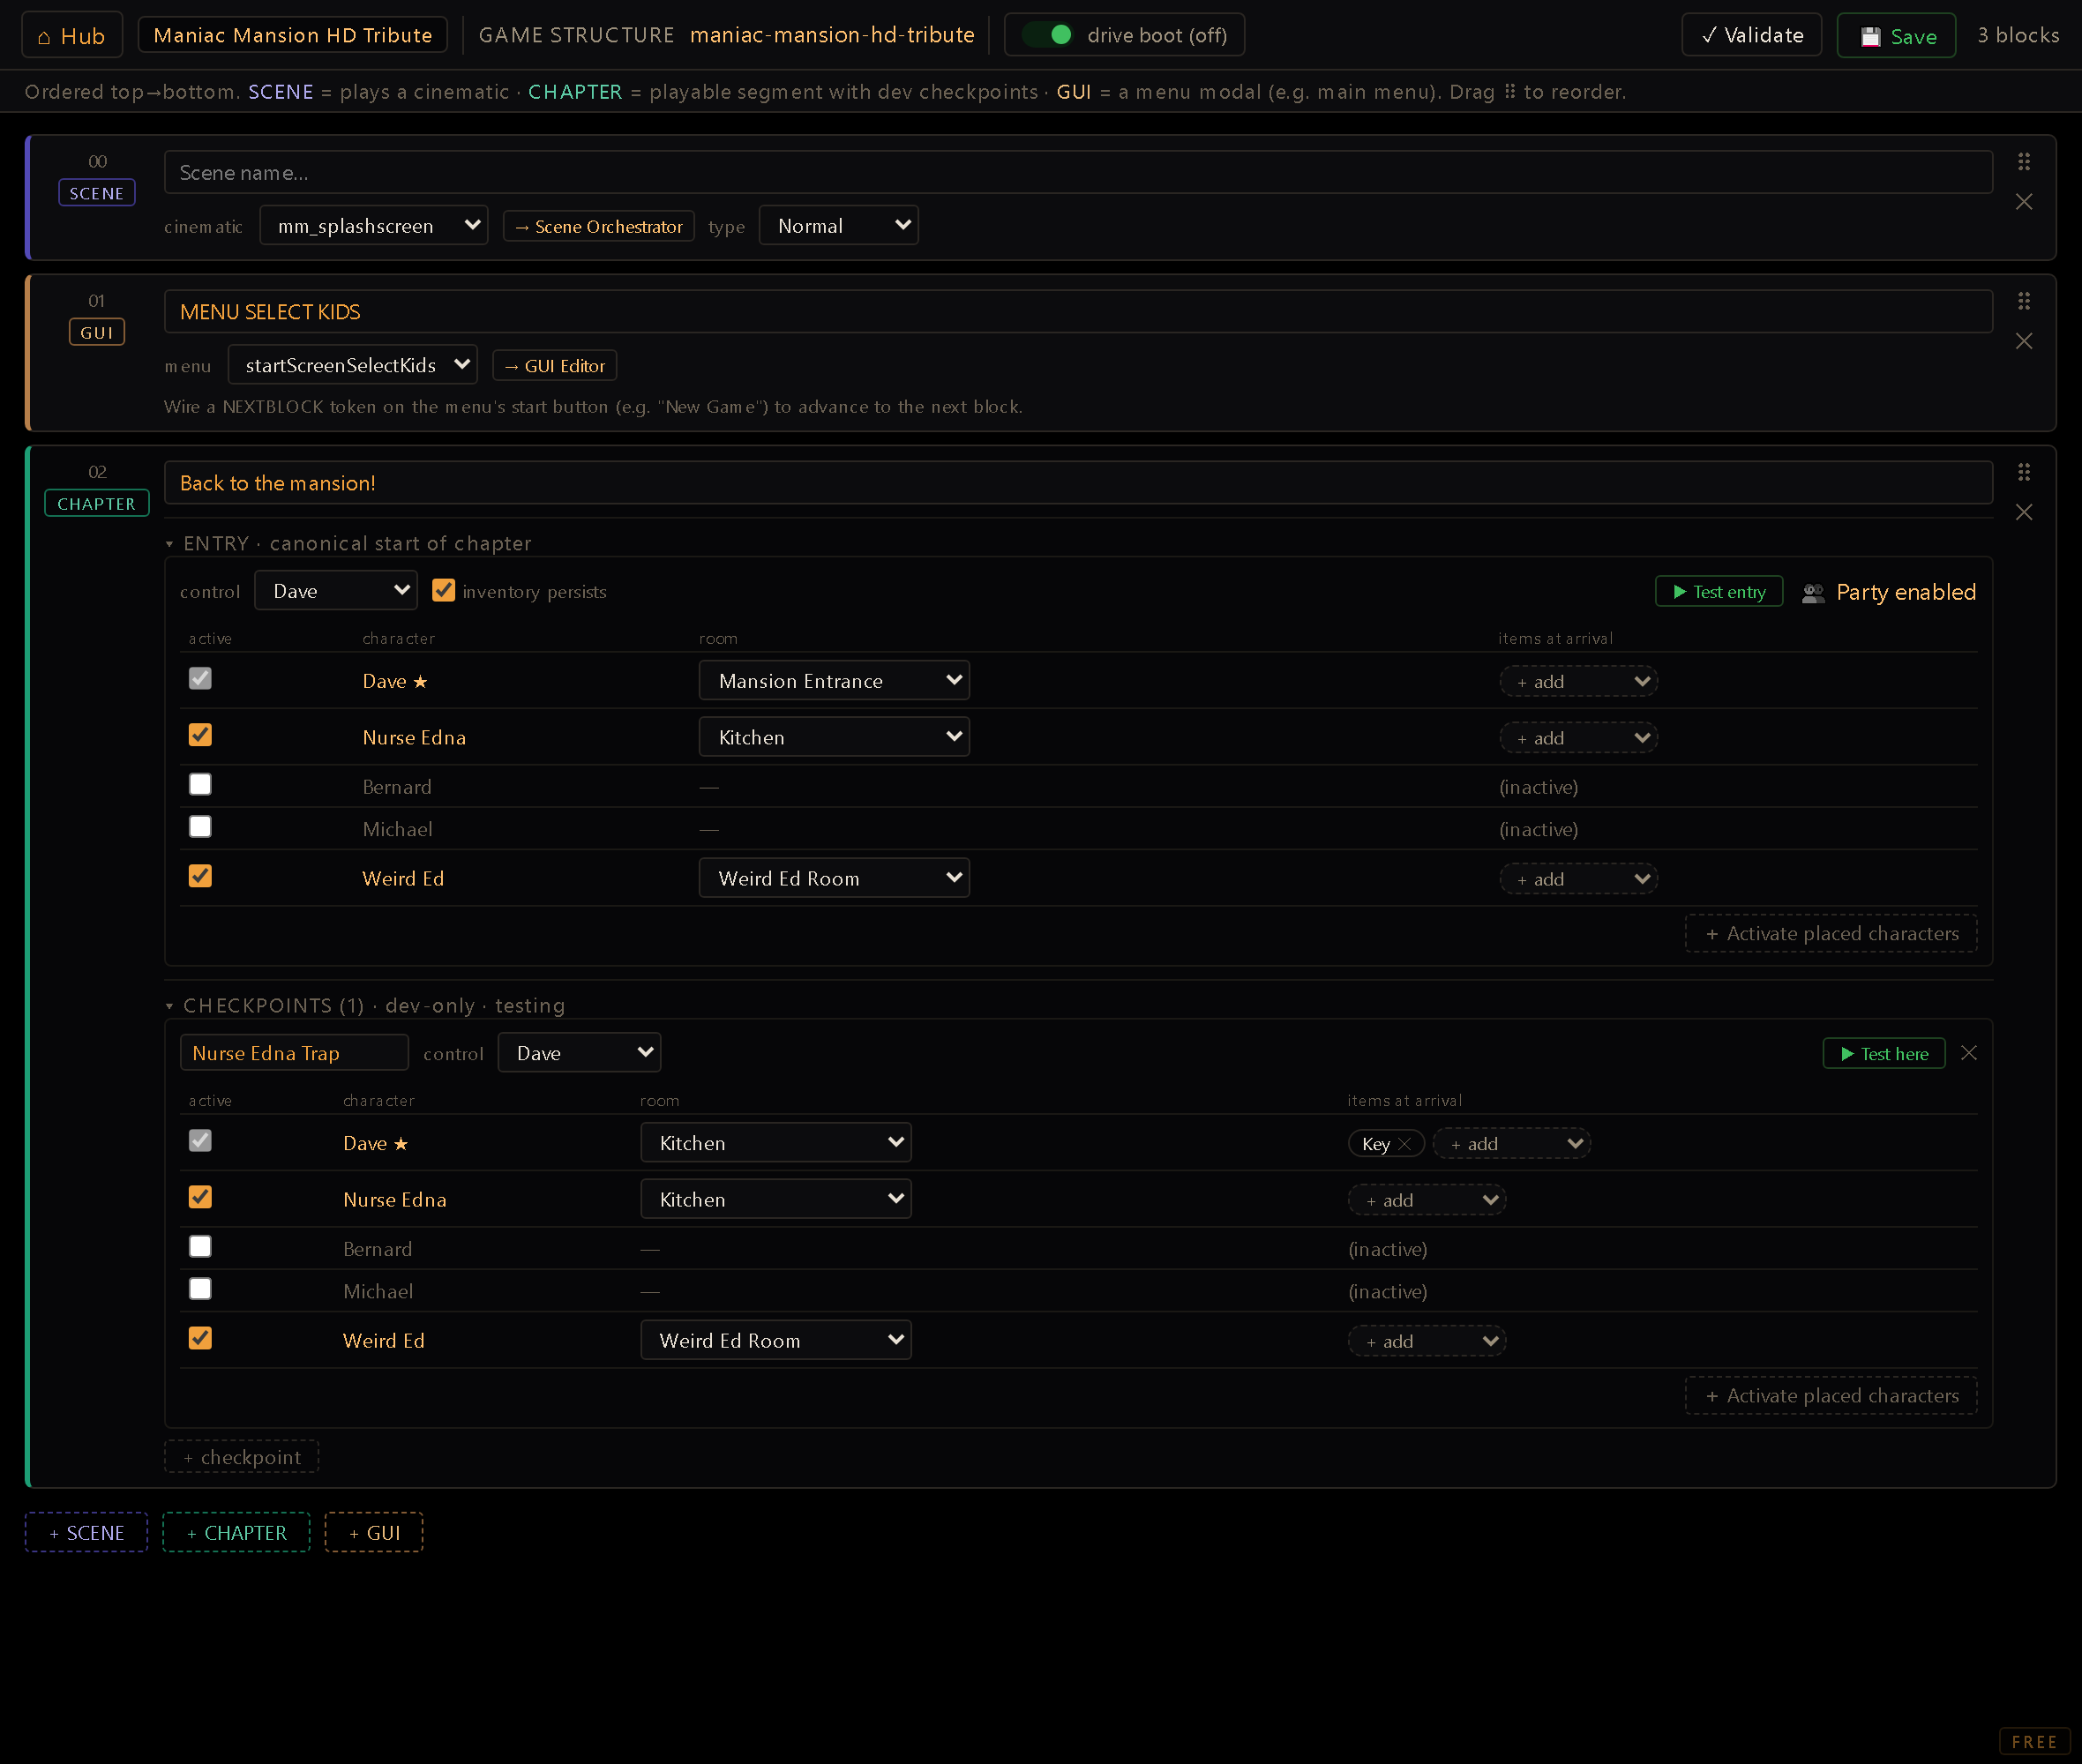
Task: Edit the MENU SELECT KIDS name field
Action: (x=1078, y=312)
